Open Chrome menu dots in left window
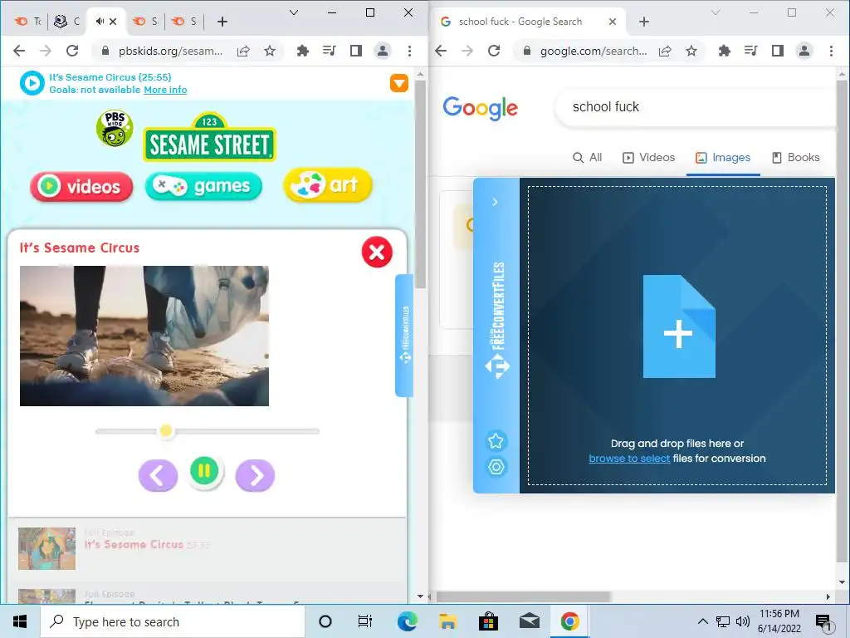The height and width of the screenshot is (638, 850). (x=409, y=51)
